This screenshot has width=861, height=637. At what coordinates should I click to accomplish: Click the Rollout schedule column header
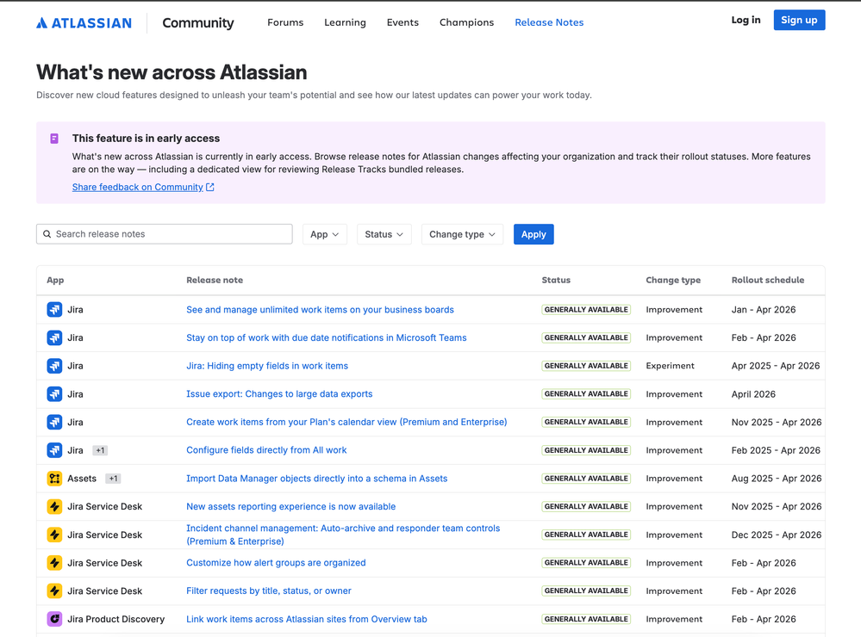(768, 280)
